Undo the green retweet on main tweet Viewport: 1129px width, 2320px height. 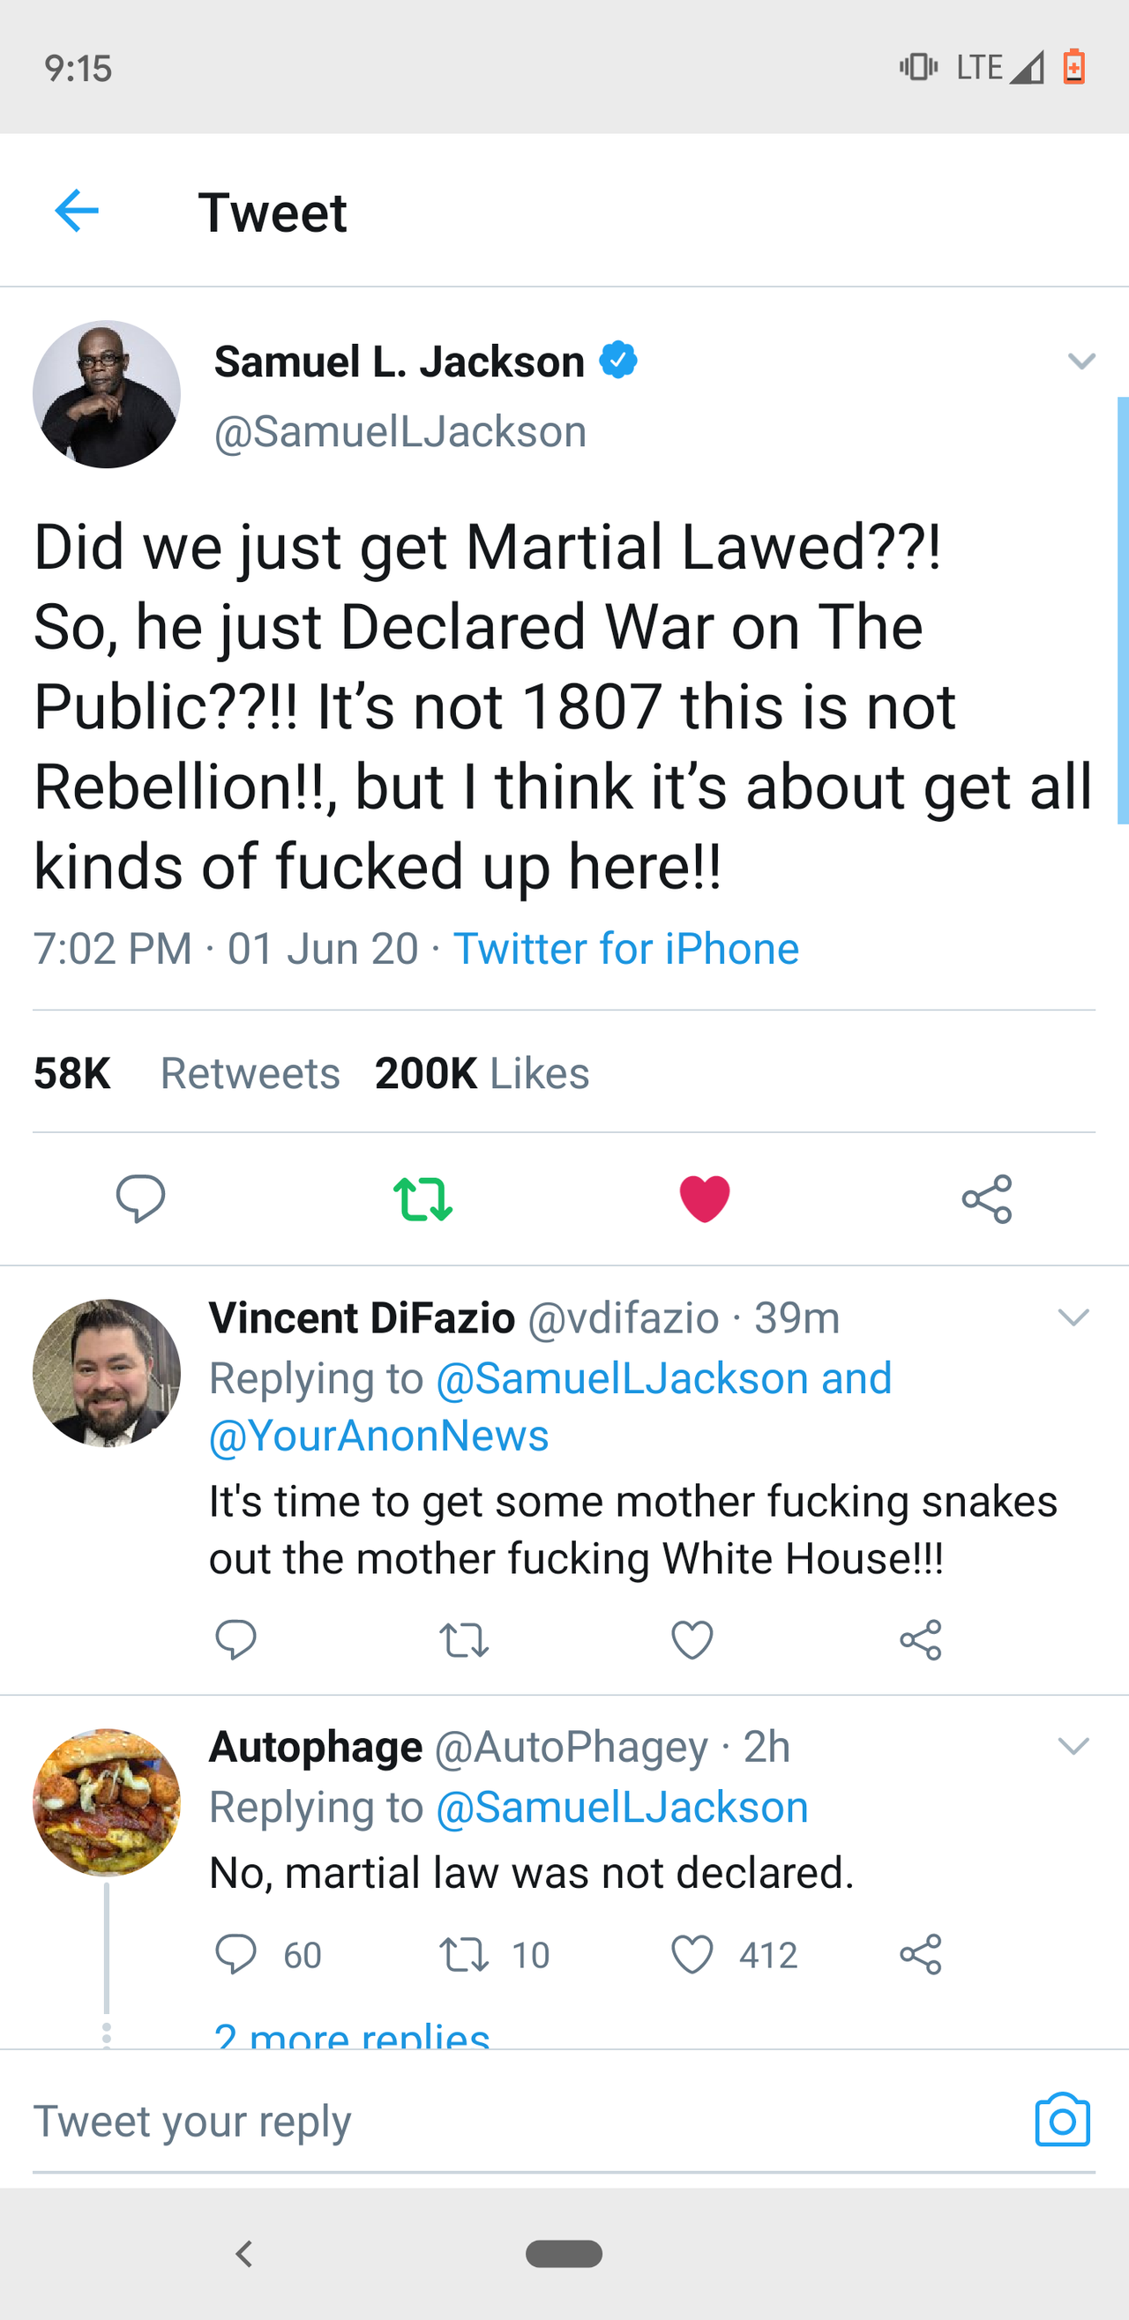coord(422,1198)
